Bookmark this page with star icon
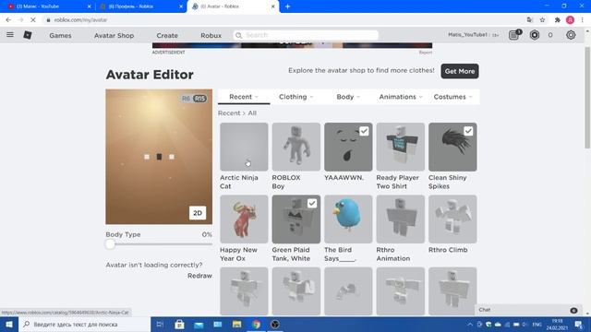The image size is (591, 332). (x=542, y=20)
